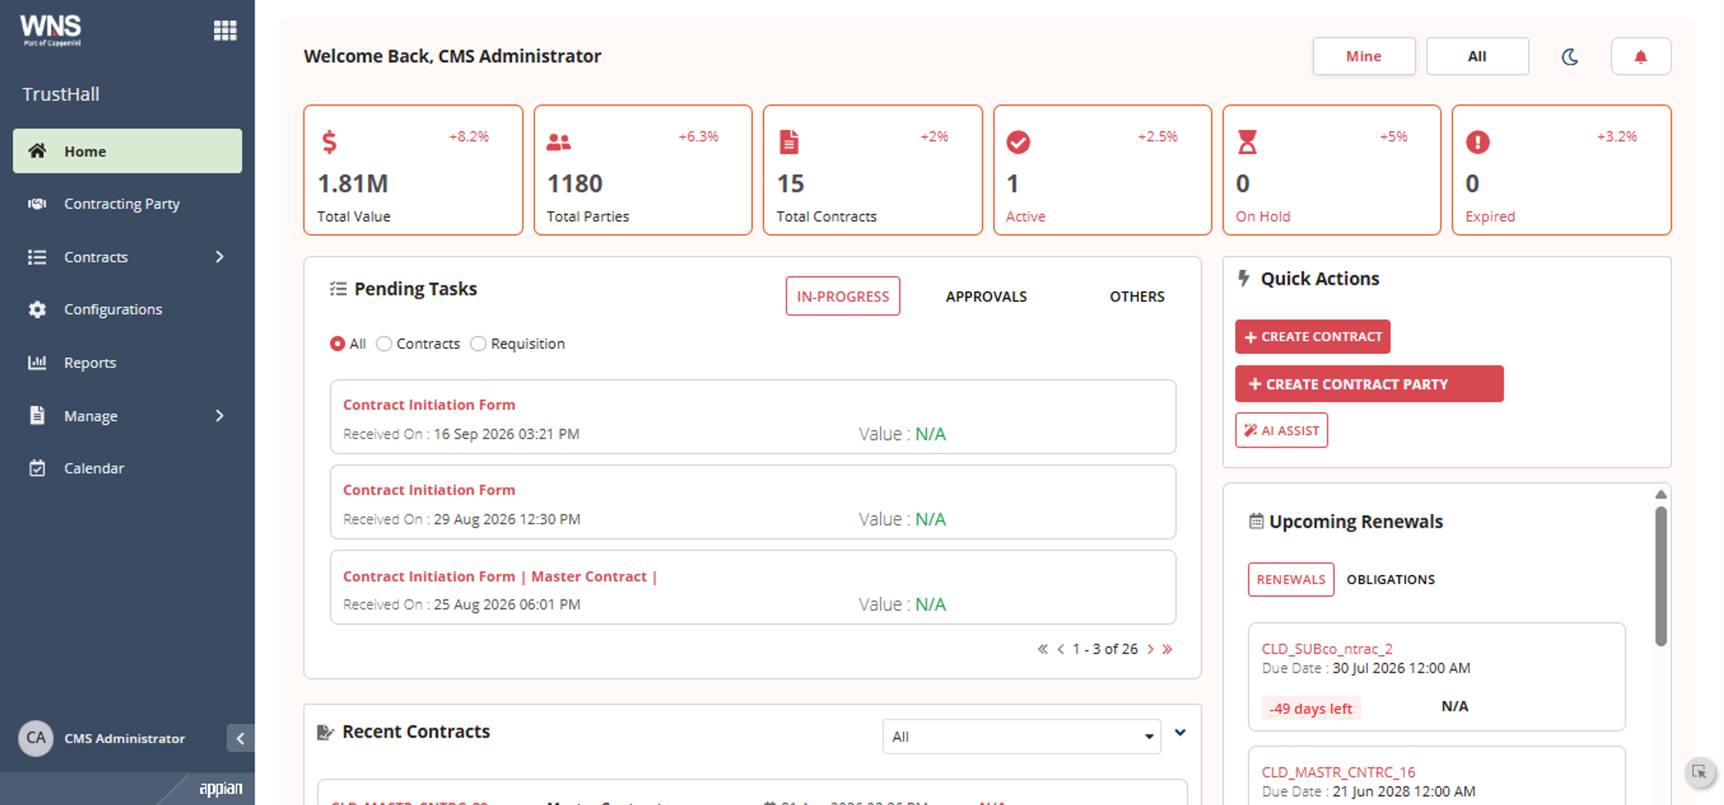The width and height of the screenshot is (1724, 805).
Task: Click the document icon on Total Contracts
Action: coord(789,142)
